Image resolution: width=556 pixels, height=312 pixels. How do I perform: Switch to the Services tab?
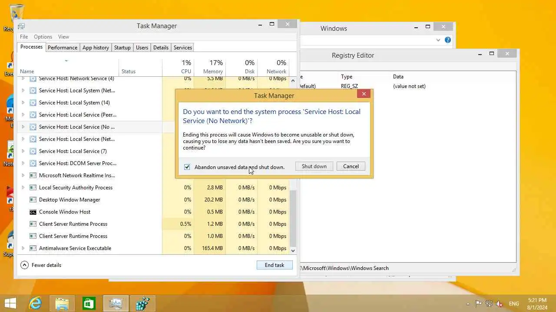(x=183, y=48)
